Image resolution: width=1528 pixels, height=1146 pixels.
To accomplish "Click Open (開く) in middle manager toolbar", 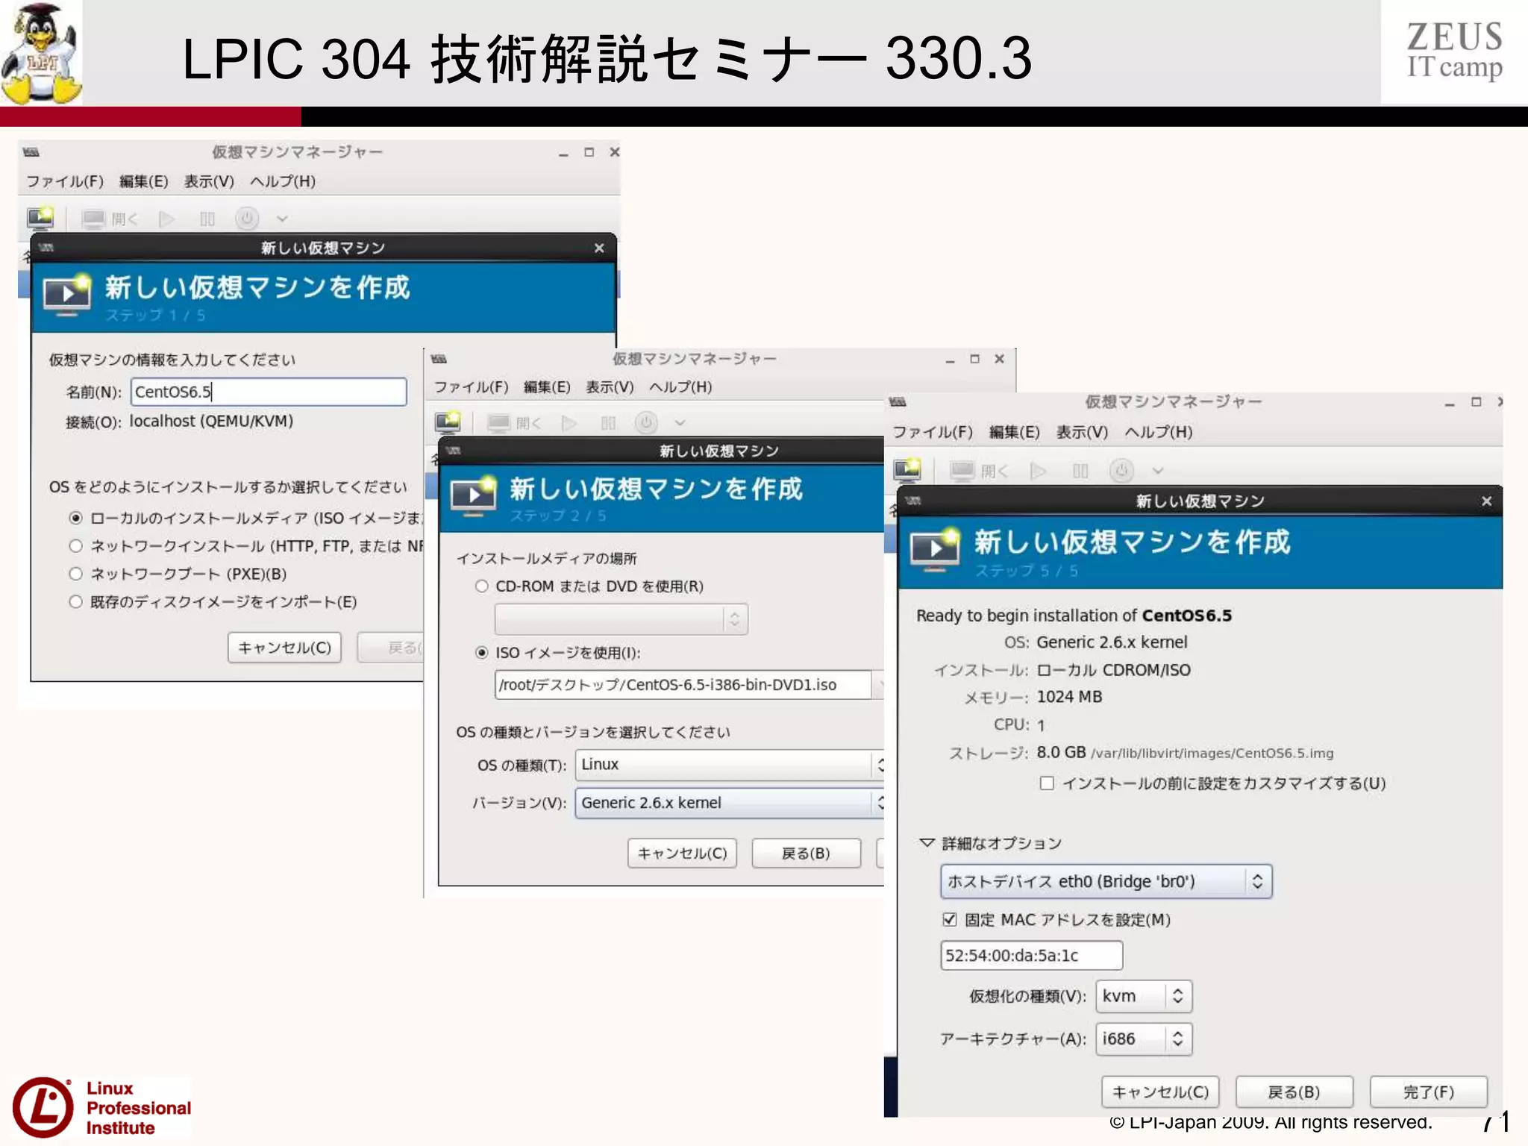I will 514,423.
